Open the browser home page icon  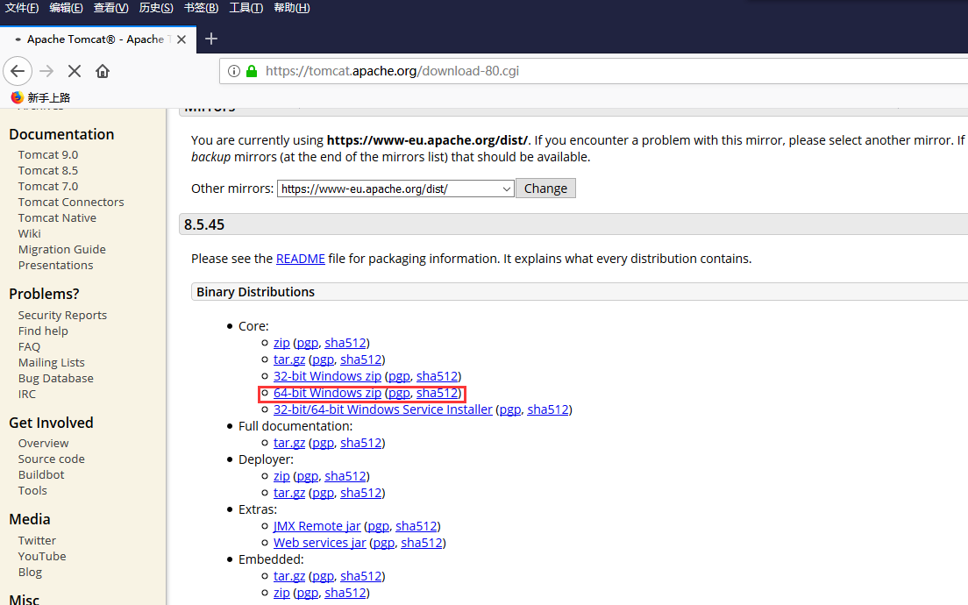tap(103, 71)
